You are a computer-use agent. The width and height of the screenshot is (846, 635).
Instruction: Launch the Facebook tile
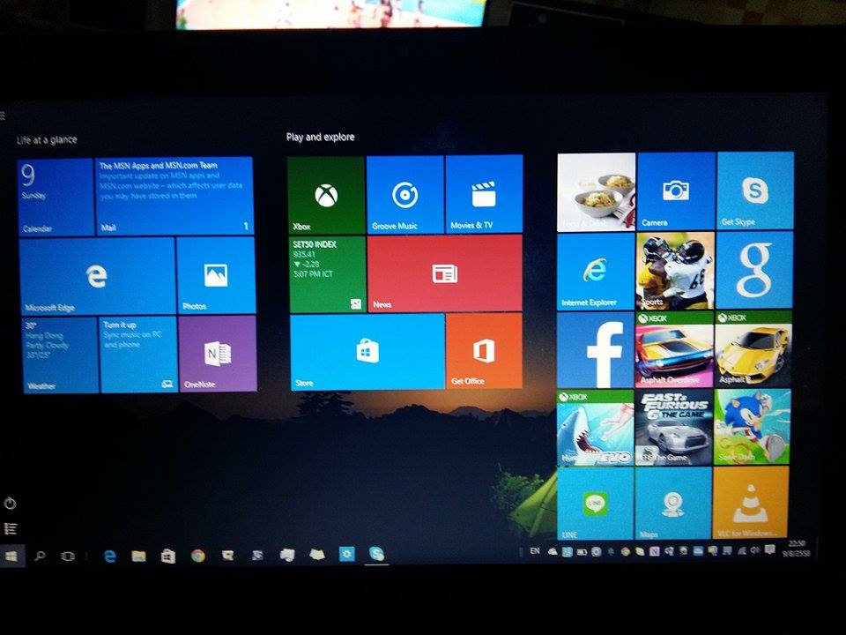tap(596, 350)
